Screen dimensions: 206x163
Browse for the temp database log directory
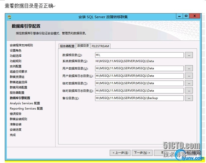(x=189, y=91)
